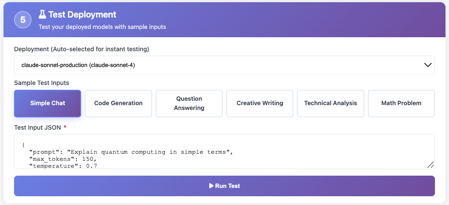The image size is (449, 205).
Task: Pick the Question Answering sample input
Action: (x=189, y=103)
